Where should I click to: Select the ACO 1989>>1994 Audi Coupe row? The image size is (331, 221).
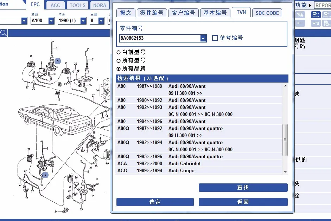[x=199, y=171]
